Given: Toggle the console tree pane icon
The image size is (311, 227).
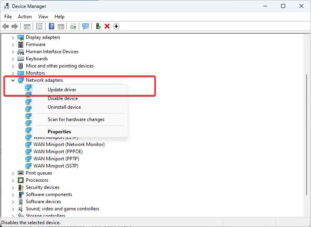Looking at the screenshot, I should pyautogui.click(x=27, y=26).
